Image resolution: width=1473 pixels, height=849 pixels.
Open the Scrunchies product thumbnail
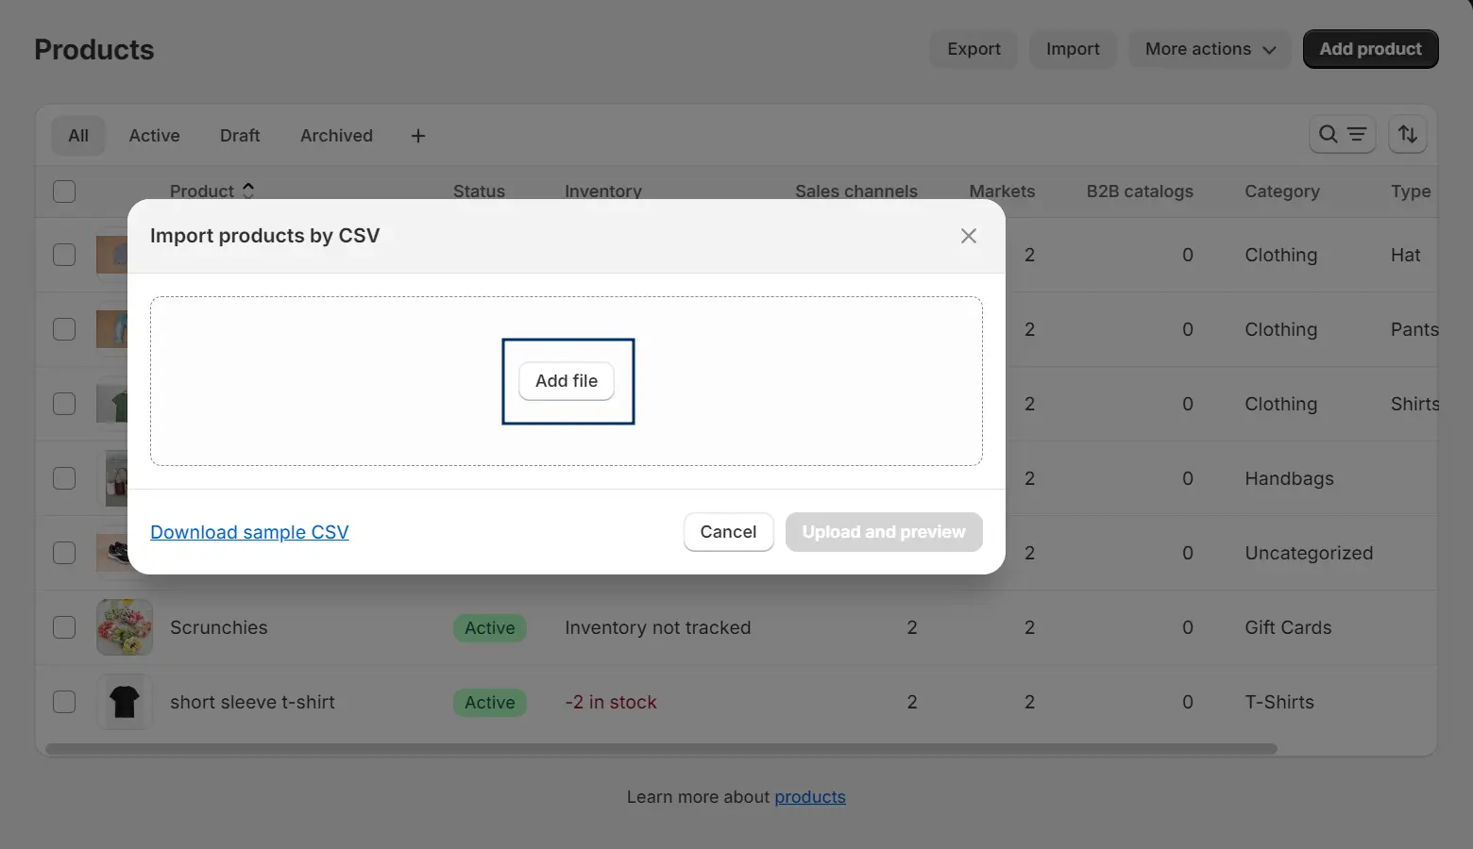[125, 627]
